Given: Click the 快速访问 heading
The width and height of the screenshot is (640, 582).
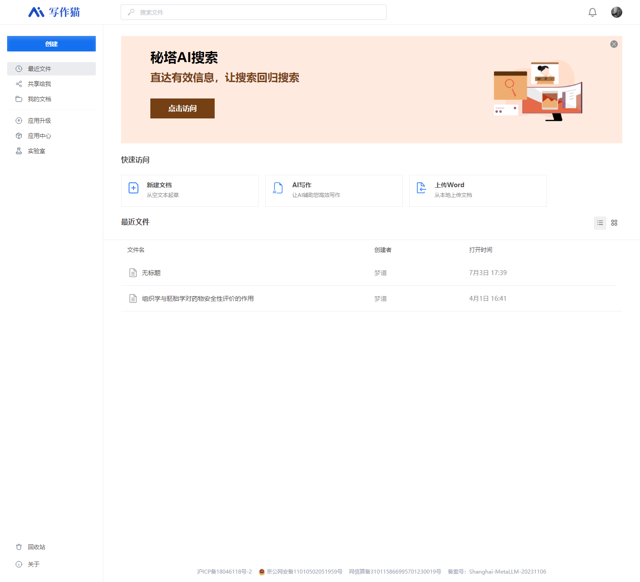Looking at the screenshot, I should point(135,160).
